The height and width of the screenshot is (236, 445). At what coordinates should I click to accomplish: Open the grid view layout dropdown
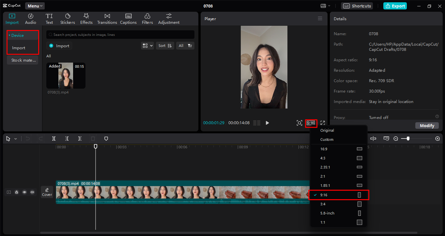147,46
